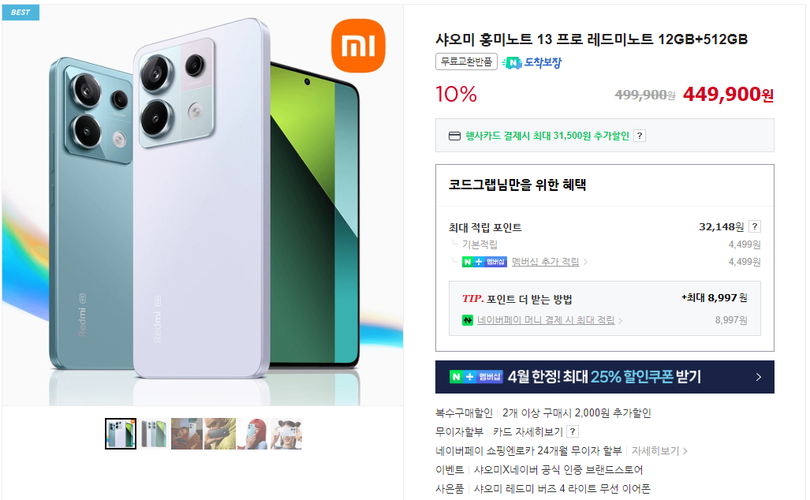This screenshot has width=810, height=500.
Task: Open the 25% discount coupon banner arrow
Action: coord(759,377)
